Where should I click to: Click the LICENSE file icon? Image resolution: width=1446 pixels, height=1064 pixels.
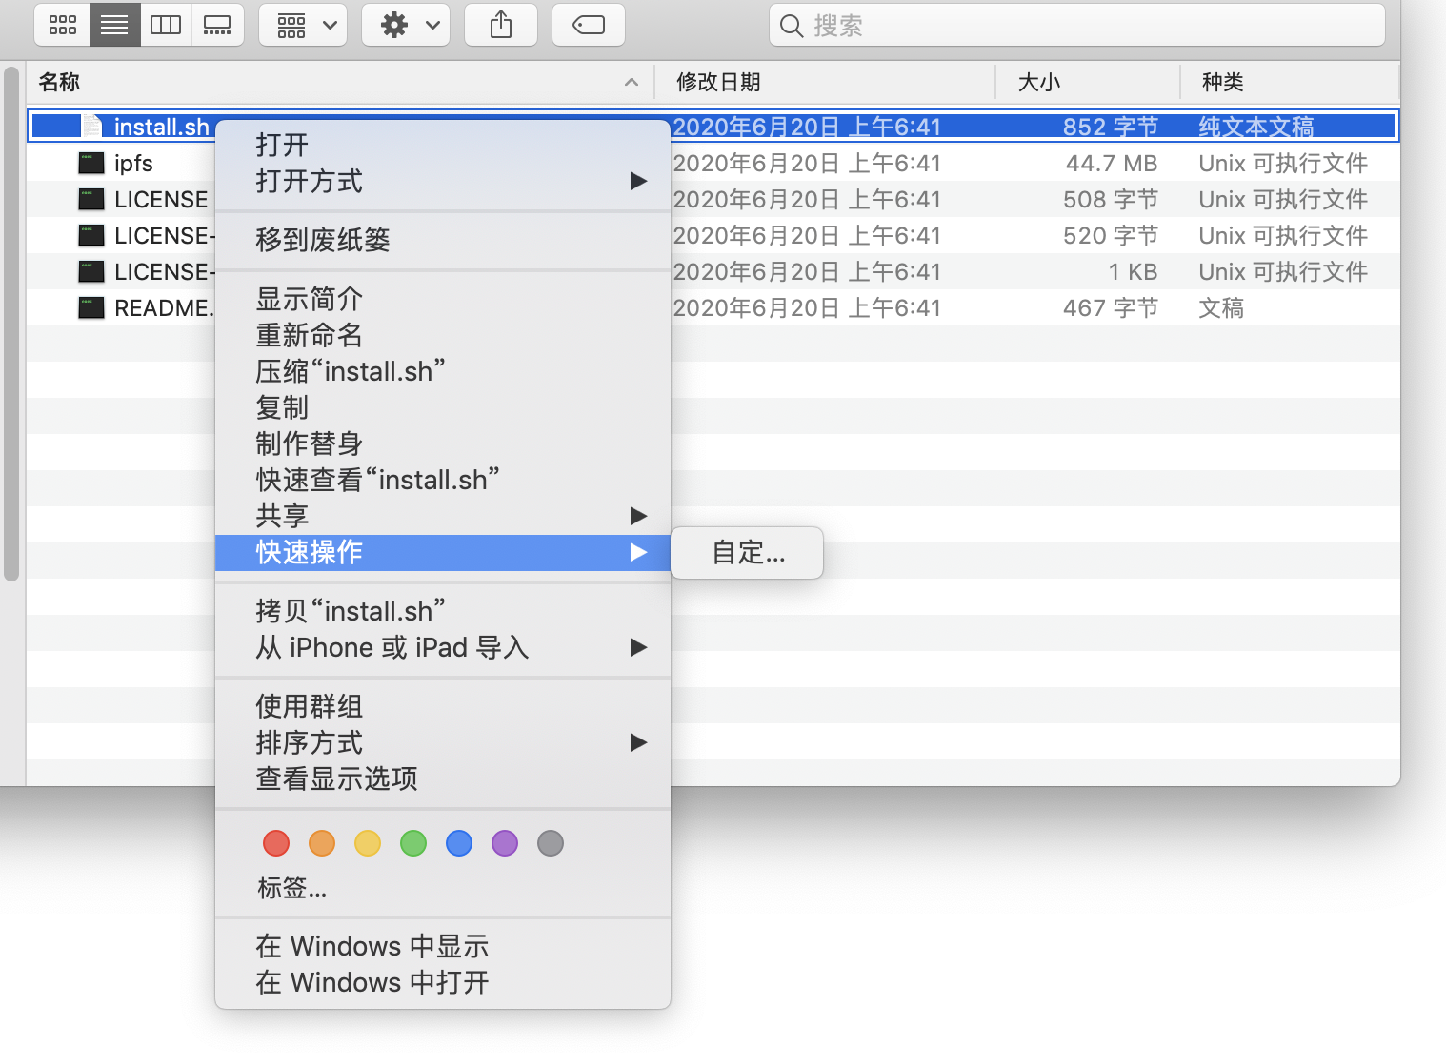pyautogui.click(x=90, y=199)
